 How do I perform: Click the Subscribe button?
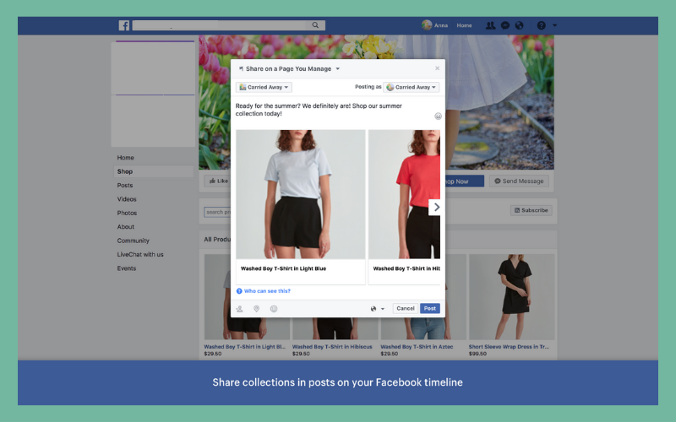click(x=532, y=210)
